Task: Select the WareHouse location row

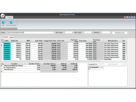Action: [14, 70]
